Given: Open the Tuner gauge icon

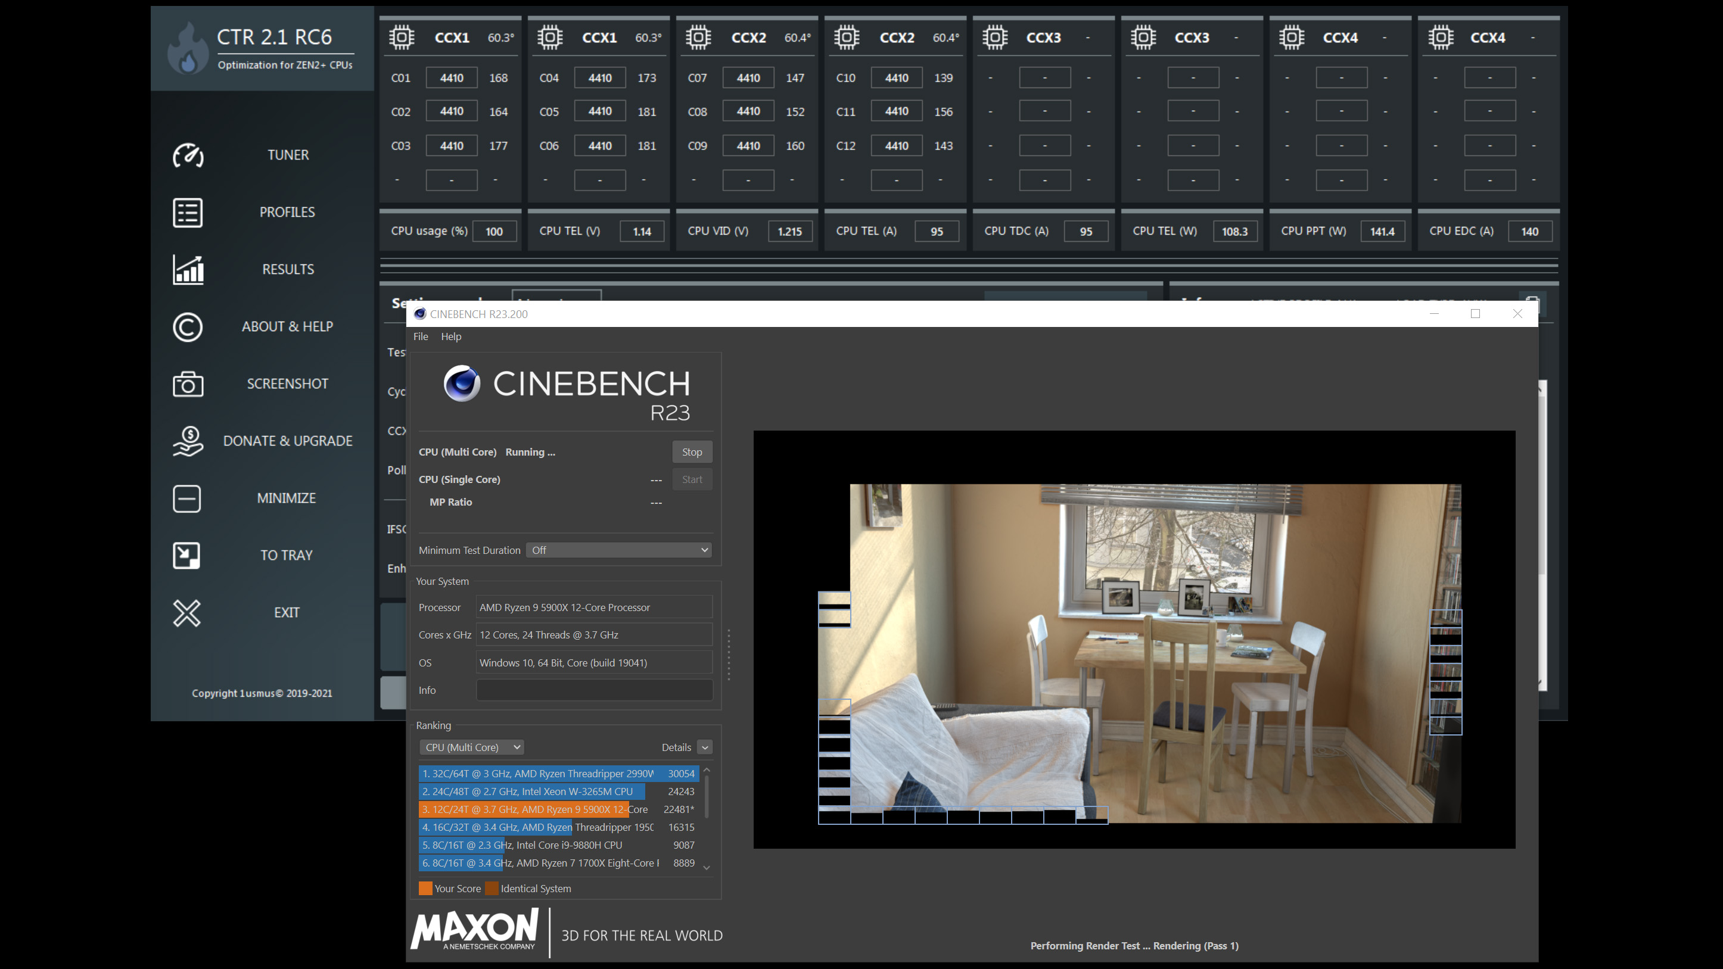Looking at the screenshot, I should (x=188, y=155).
